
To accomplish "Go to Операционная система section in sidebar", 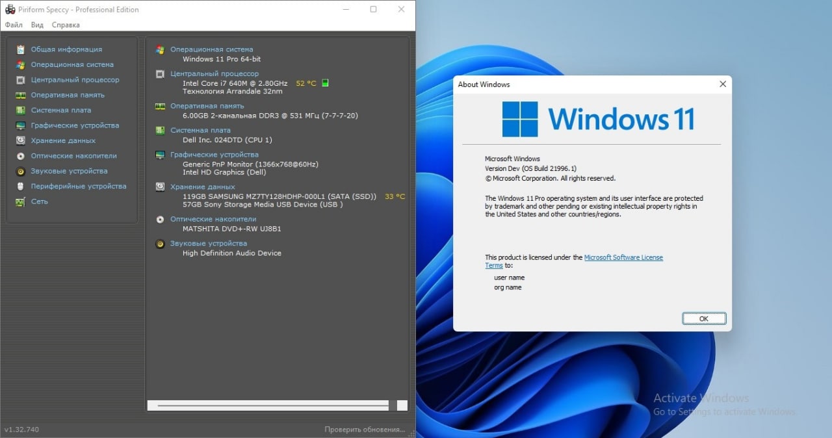I will [x=72, y=64].
